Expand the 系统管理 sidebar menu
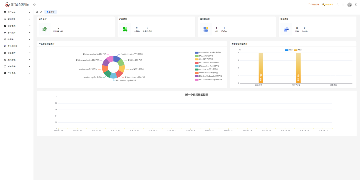This screenshot has width=360, height=180. pyautogui.click(x=17, y=60)
